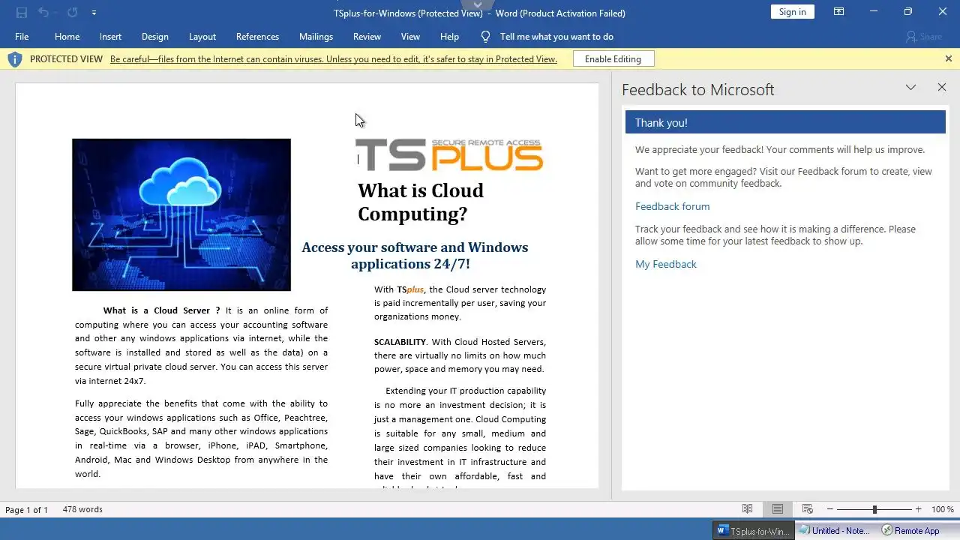The width and height of the screenshot is (960, 540).
Task: Select the Design tab
Action: pos(155,37)
